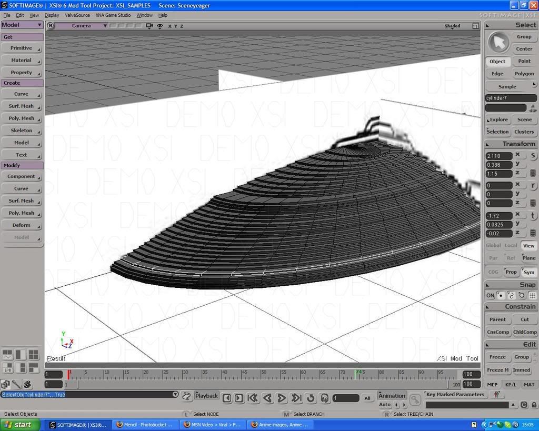Viewport: 539px width, 431px height.
Task: Toggle the audio headphones icon
Action: [x=324, y=398]
